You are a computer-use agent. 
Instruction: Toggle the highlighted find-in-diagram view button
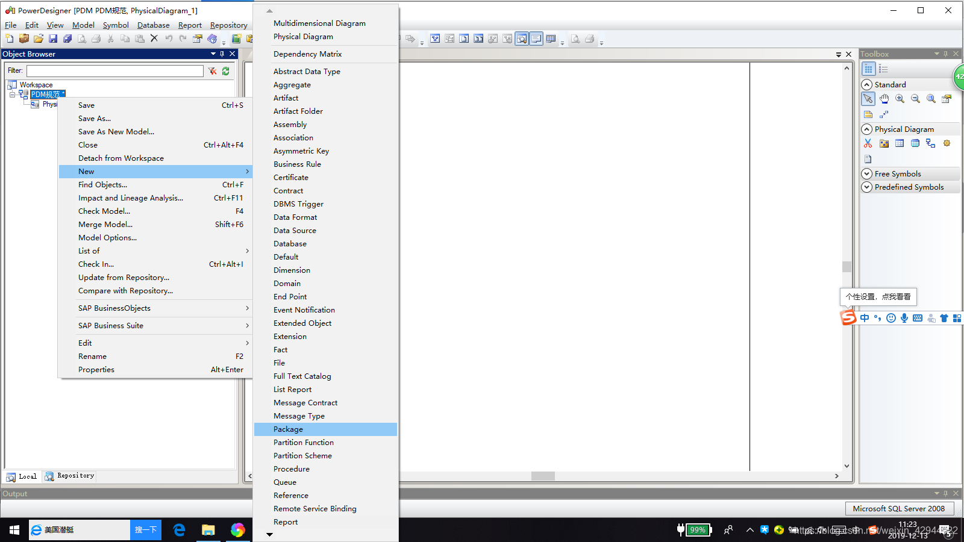click(x=522, y=39)
